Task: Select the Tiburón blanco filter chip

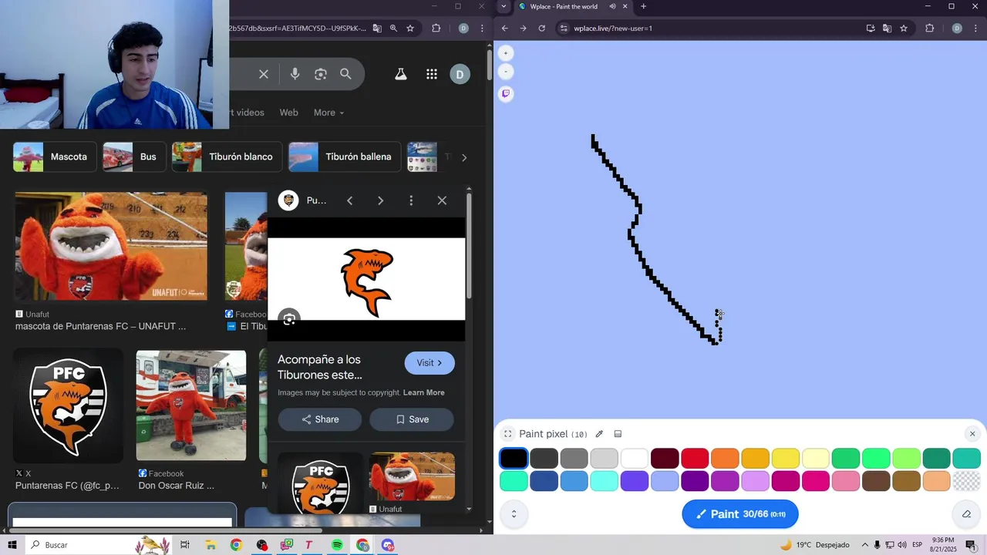Action: point(227,156)
